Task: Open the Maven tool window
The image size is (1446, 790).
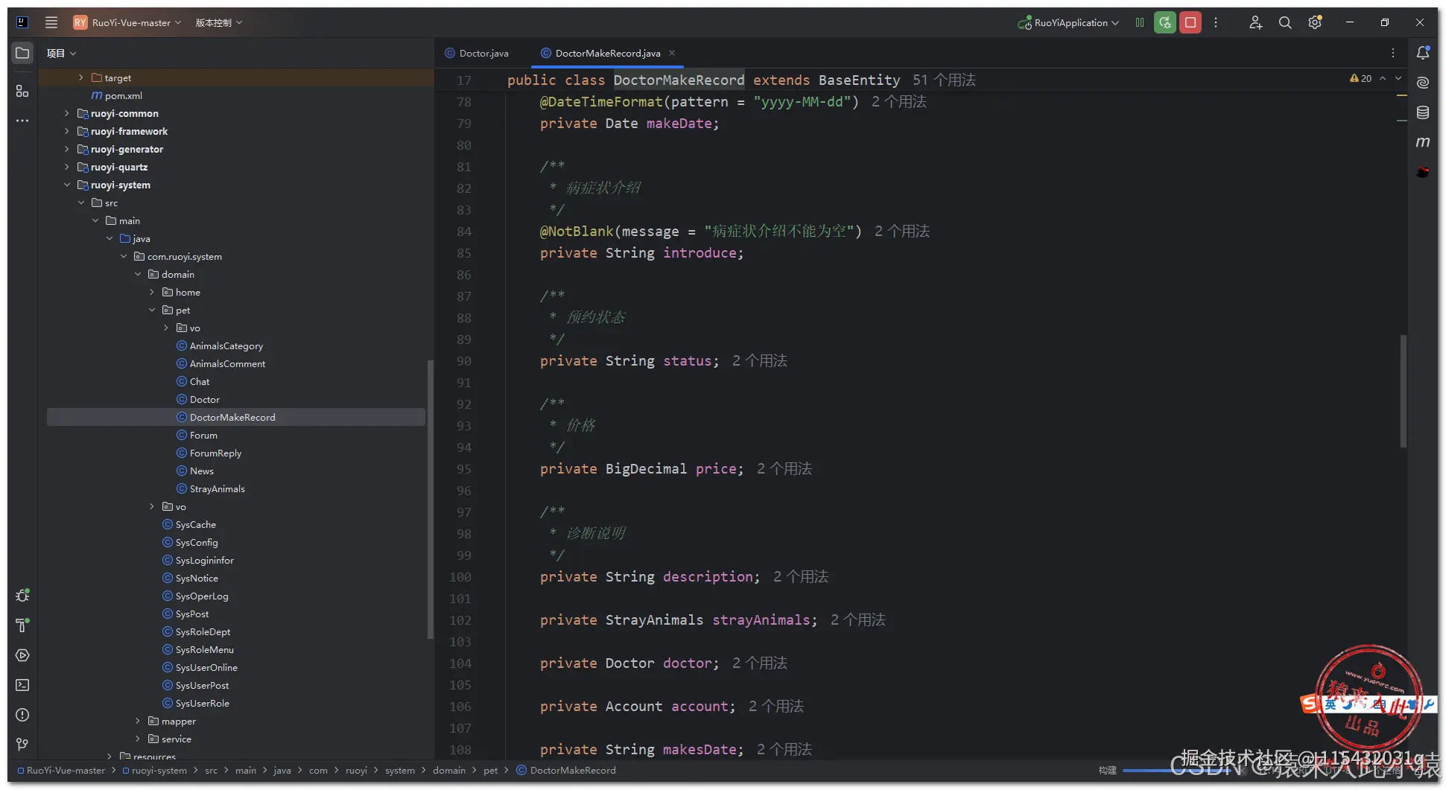Action: (x=1423, y=142)
